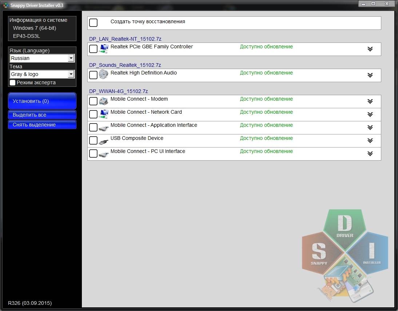Select the Mobile Connect - Modem driver checkbox
Viewport: 398px width, 311px height.
[93, 101]
